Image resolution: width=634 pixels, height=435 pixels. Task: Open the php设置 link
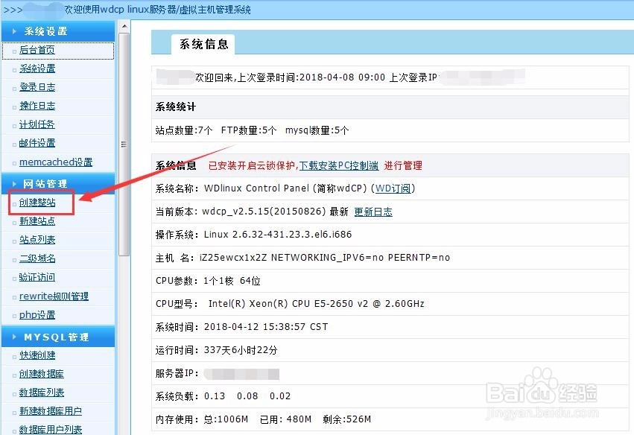click(x=37, y=314)
